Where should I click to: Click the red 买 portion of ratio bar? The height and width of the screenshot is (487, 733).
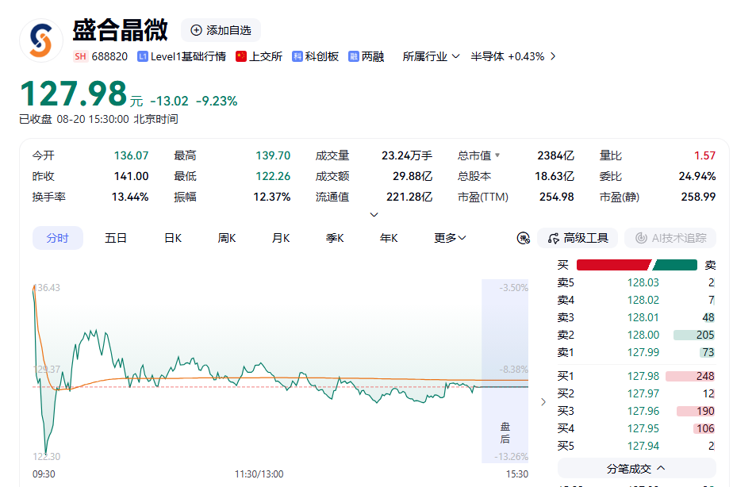(613, 265)
